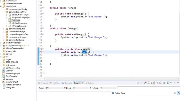
Task: Fold the Orange class at line 20
Action: (x=43, y=28)
